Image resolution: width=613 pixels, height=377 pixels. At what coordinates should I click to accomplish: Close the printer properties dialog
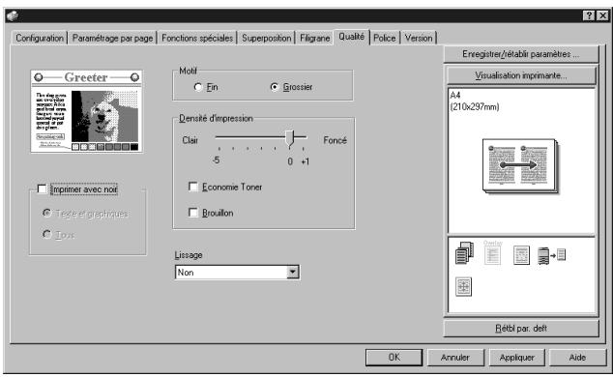pyautogui.click(x=602, y=15)
